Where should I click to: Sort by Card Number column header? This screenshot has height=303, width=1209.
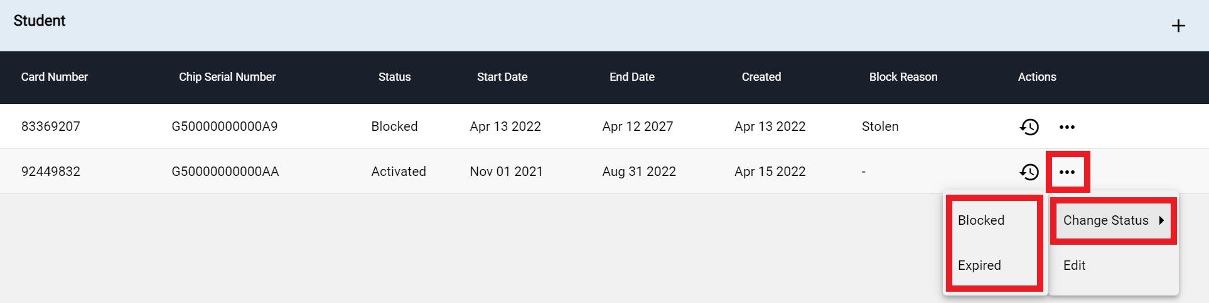point(55,77)
